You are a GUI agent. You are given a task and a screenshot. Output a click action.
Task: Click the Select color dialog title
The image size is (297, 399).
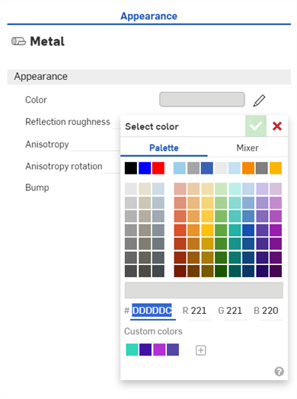(x=152, y=126)
